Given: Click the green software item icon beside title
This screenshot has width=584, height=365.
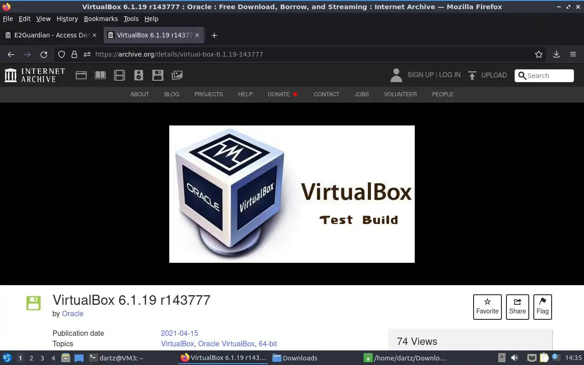Looking at the screenshot, I should [x=33, y=303].
